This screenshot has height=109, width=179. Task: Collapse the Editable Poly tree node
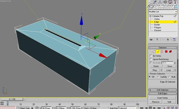150,16
